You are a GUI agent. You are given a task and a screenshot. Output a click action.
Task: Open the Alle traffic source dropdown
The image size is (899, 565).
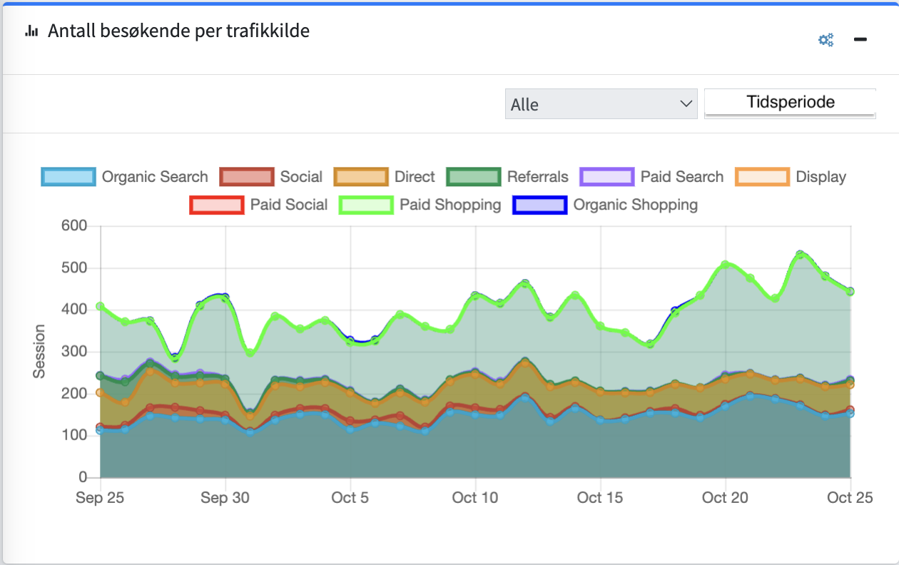pos(601,104)
